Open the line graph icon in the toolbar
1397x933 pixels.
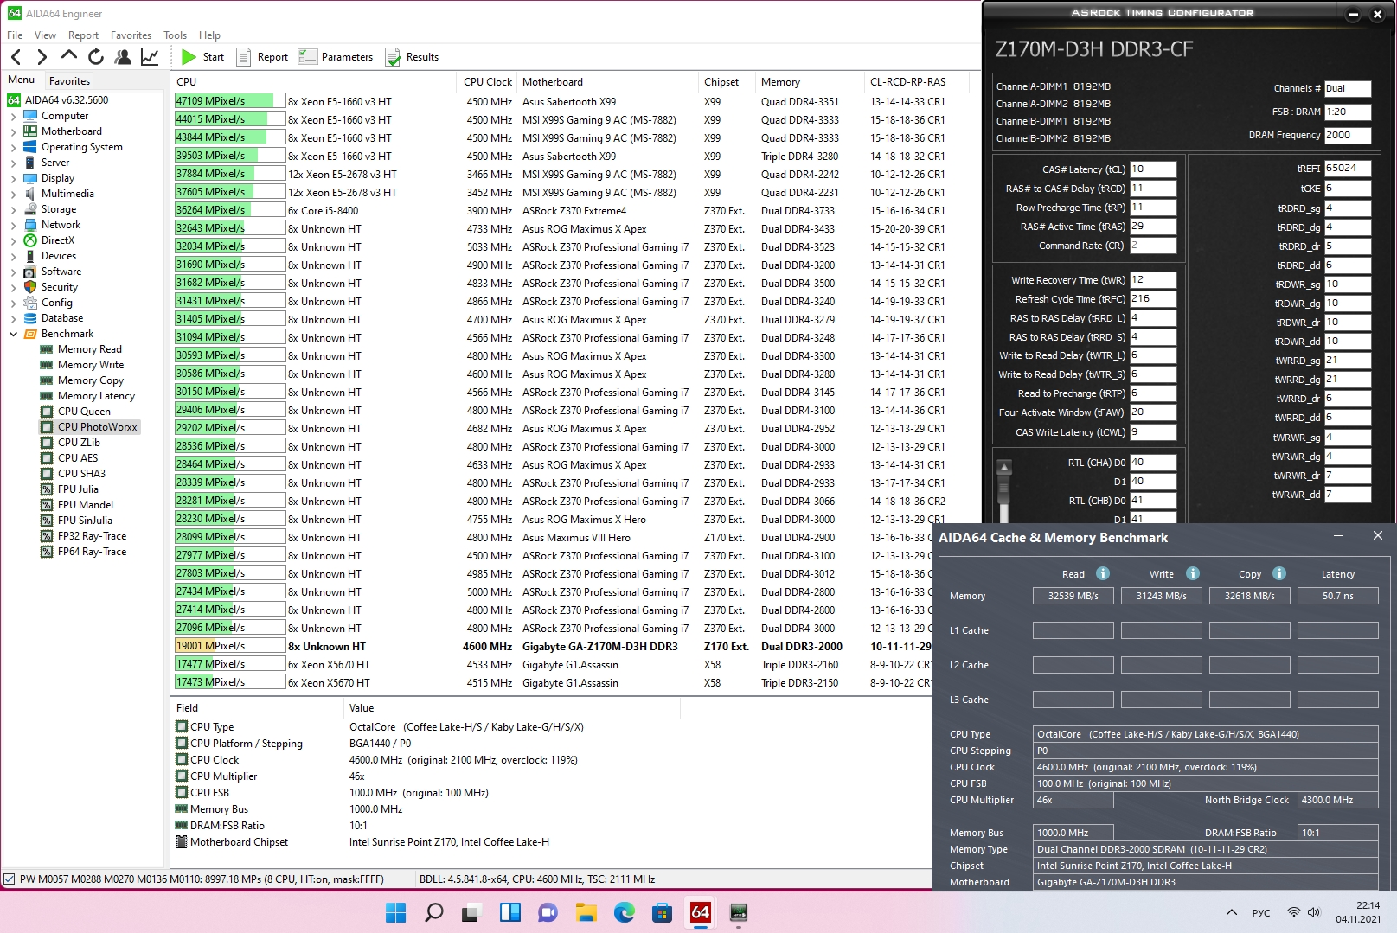[150, 57]
